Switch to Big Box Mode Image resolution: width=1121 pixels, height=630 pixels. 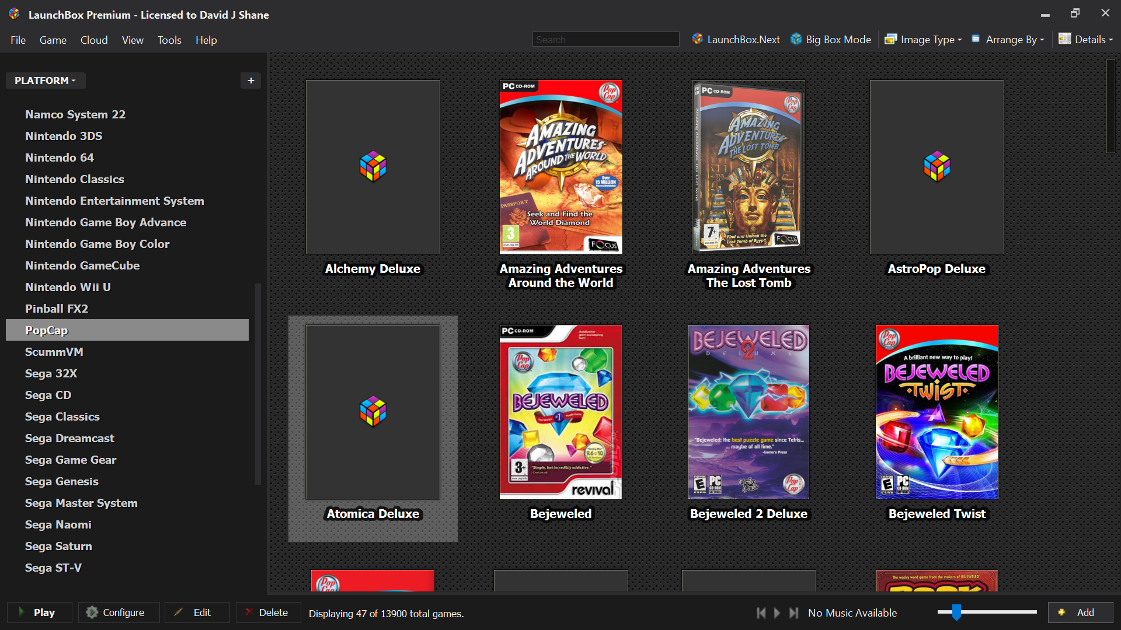(x=831, y=40)
